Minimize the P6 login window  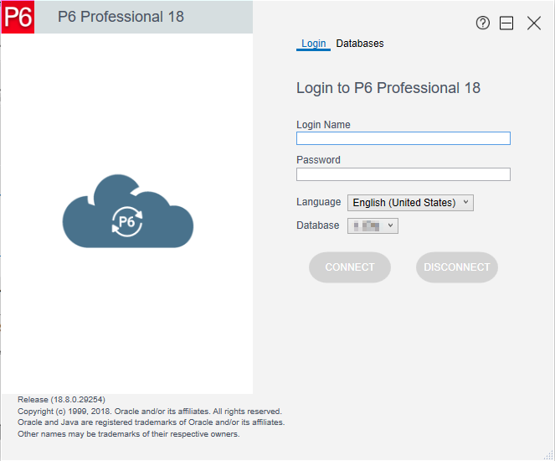click(506, 23)
